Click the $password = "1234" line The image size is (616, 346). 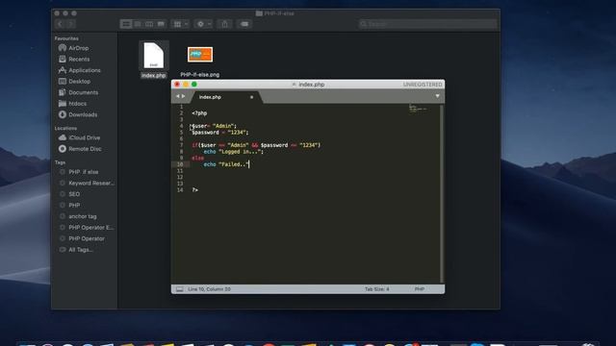point(220,133)
